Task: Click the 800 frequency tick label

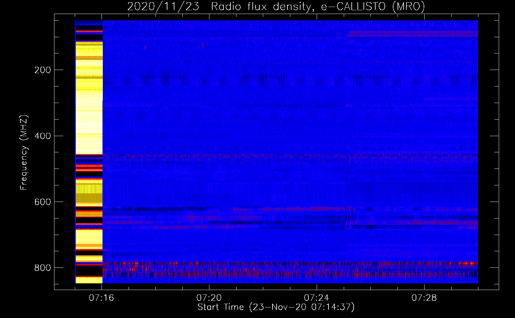Action: pos(43,268)
